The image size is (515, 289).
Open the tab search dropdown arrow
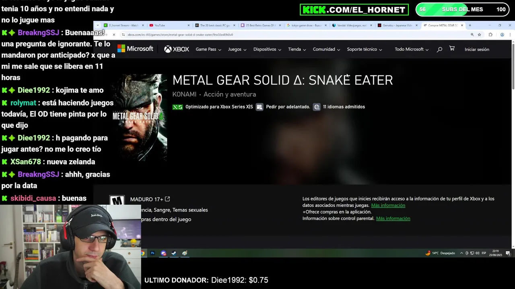[x=97, y=25]
